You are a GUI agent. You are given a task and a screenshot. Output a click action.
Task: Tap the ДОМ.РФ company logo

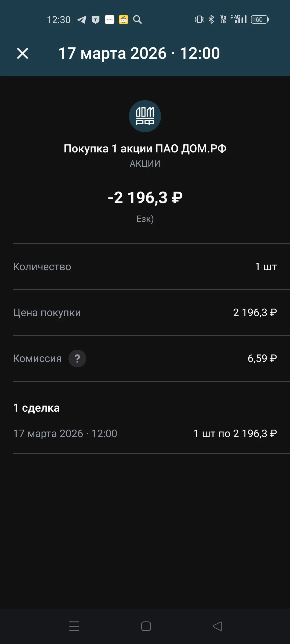click(x=145, y=116)
